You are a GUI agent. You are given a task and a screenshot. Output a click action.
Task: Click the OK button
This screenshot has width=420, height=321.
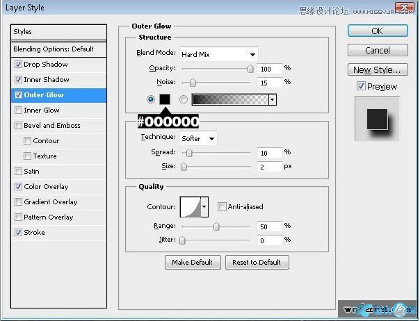tap(377, 31)
